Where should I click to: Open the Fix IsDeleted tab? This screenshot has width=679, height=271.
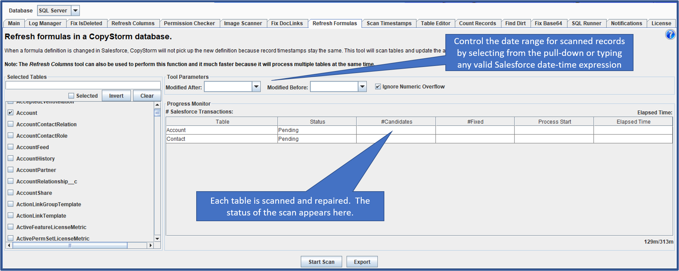click(x=86, y=23)
